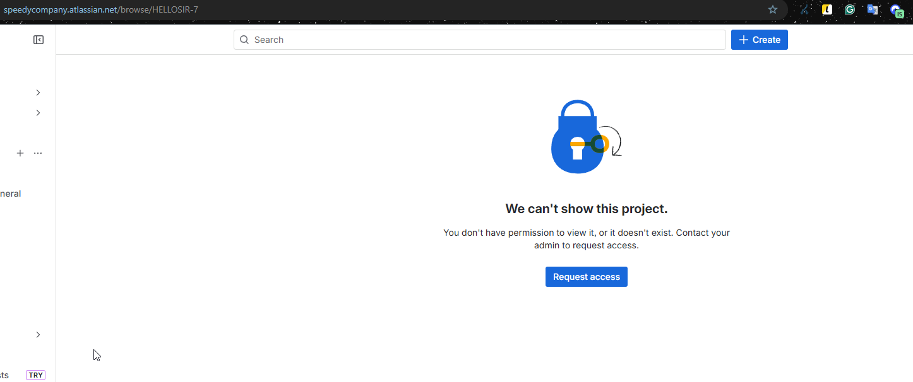The height and width of the screenshot is (382, 913).
Task: Click the Request access button
Action: click(x=586, y=277)
